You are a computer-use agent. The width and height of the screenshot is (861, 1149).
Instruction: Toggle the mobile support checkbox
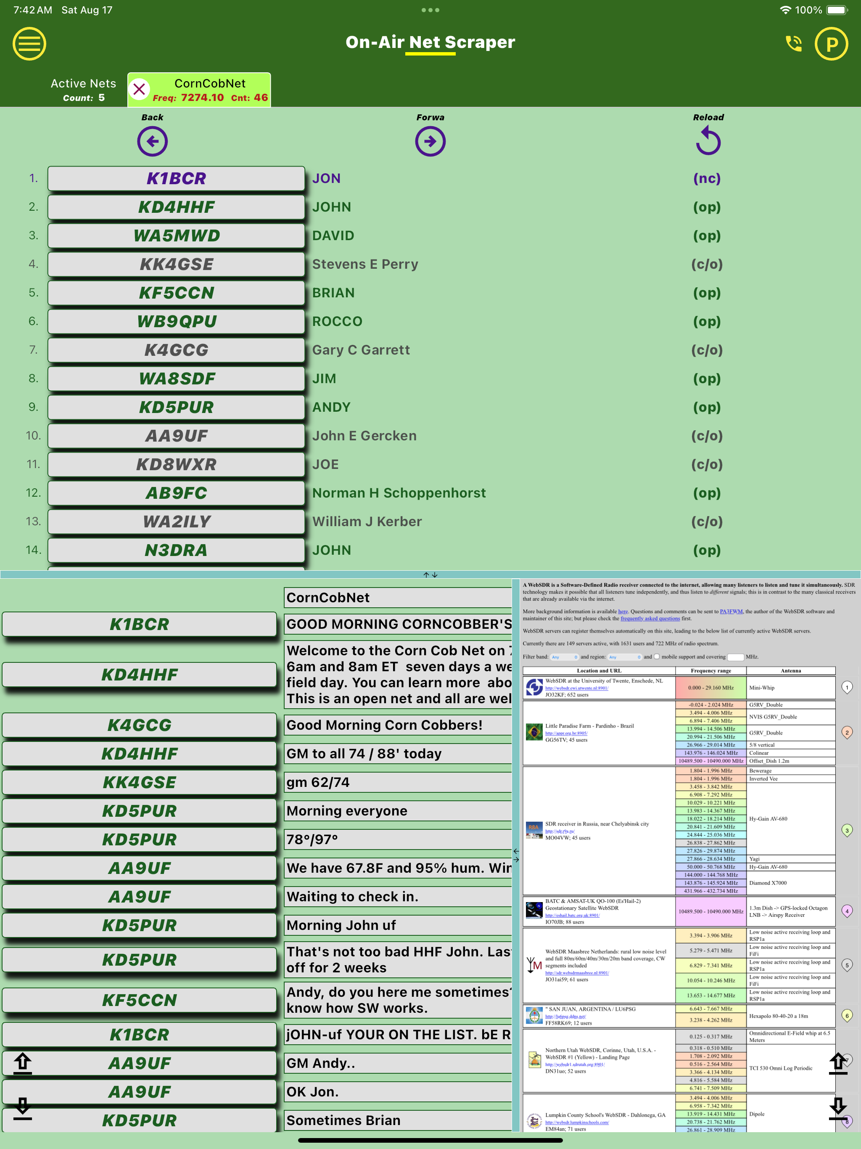(x=656, y=657)
